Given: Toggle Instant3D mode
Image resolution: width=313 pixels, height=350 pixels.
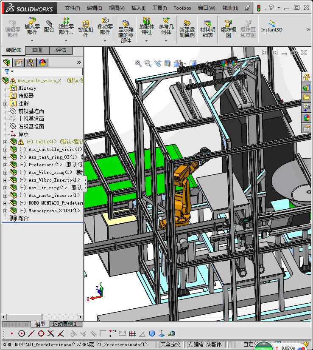Looking at the screenshot, I should 271,26.
